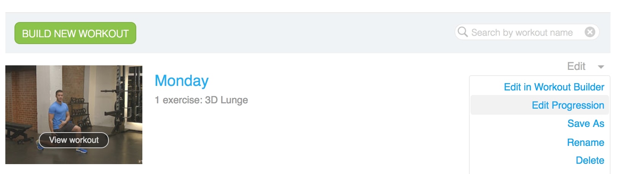Click the brick wall in workout thumbnail

[23, 91]
